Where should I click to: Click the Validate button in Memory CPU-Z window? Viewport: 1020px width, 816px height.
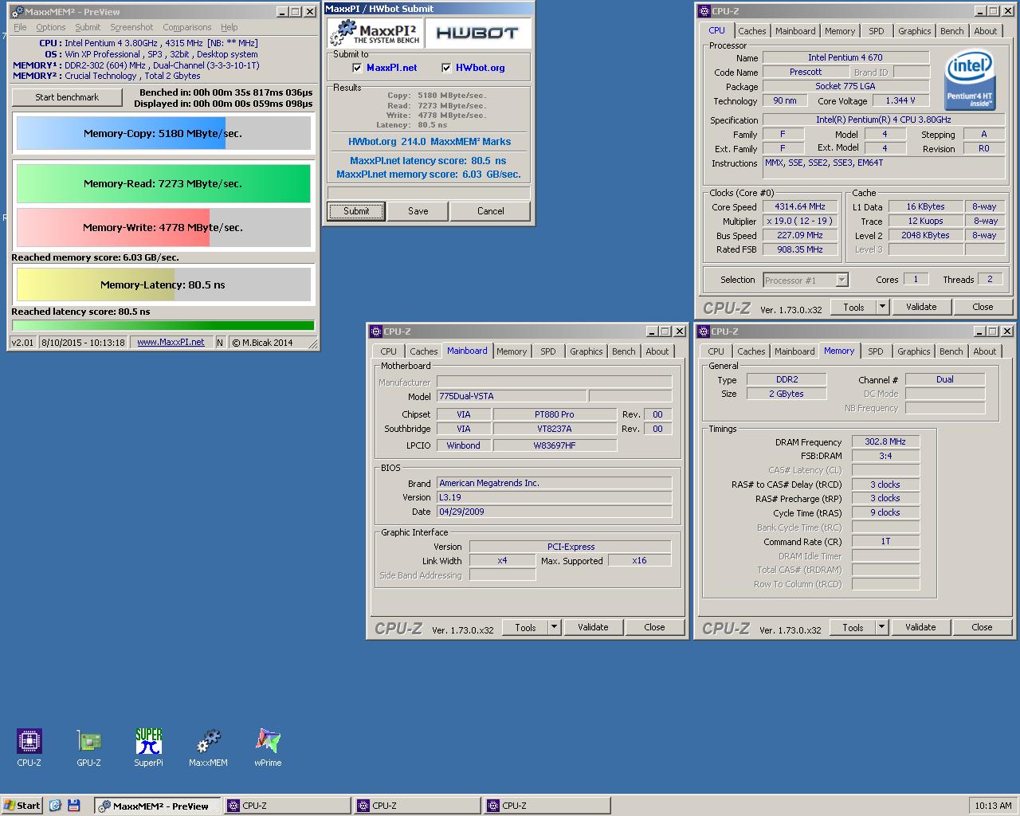921,627
